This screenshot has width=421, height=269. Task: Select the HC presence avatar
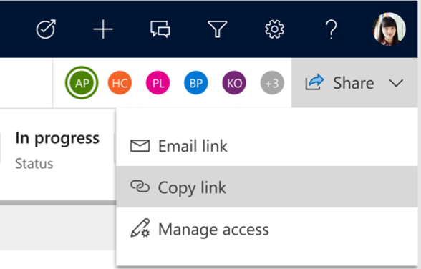tap(120, 83)
